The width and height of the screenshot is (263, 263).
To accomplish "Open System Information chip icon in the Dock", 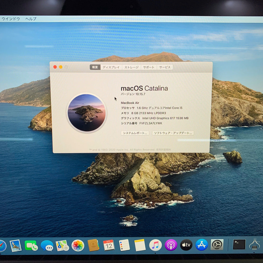I will pyautogui.click(x=255, y=245).
